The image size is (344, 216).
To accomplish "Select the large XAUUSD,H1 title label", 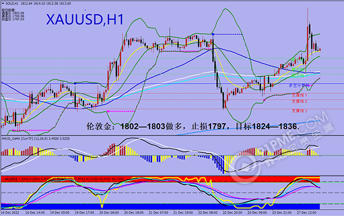I will coord(85,19).
